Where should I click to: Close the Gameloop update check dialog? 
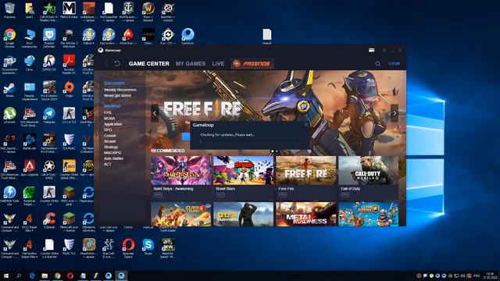click(305, 125)
